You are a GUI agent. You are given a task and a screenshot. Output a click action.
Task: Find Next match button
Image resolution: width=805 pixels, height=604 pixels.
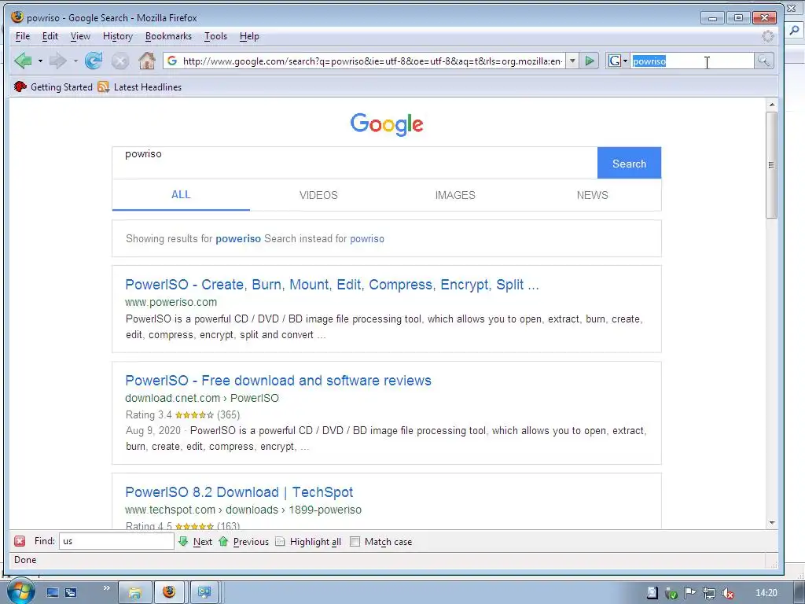[x=196, y=541]
